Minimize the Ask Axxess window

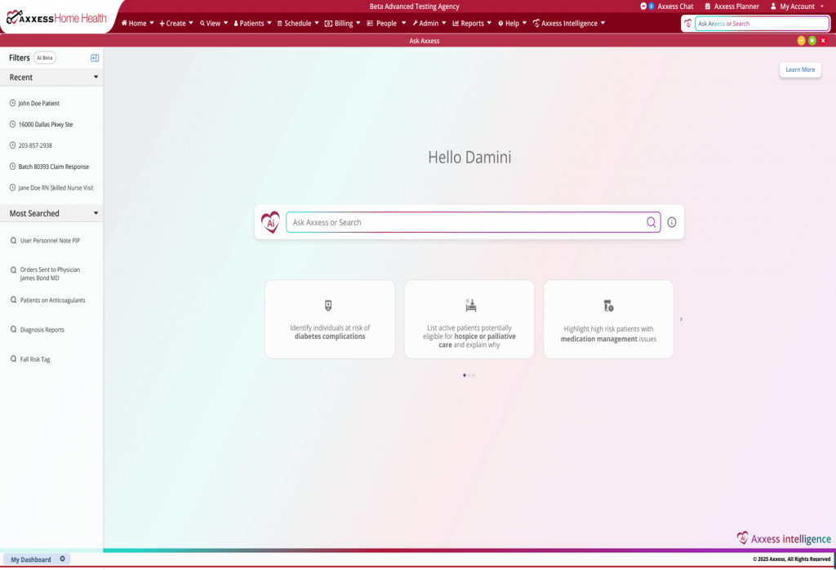click(801, 41)
